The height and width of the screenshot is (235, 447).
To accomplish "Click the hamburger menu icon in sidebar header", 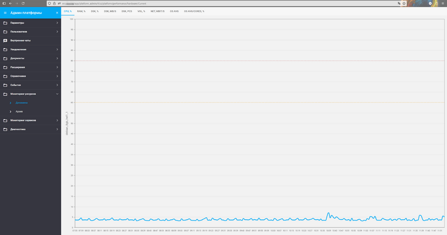I will [5, 12].
